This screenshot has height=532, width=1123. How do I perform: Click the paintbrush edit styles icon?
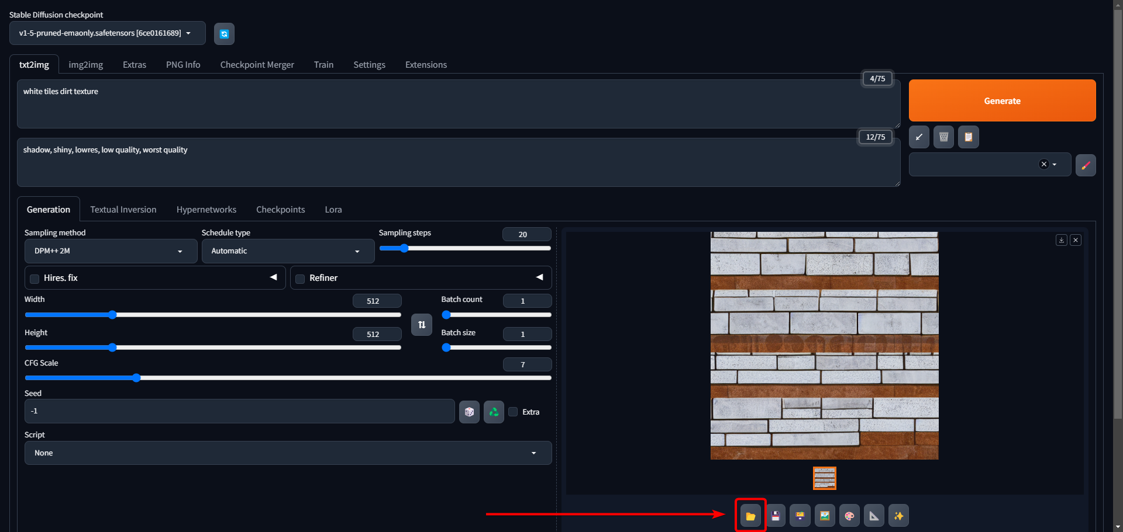coord(1086,165)
